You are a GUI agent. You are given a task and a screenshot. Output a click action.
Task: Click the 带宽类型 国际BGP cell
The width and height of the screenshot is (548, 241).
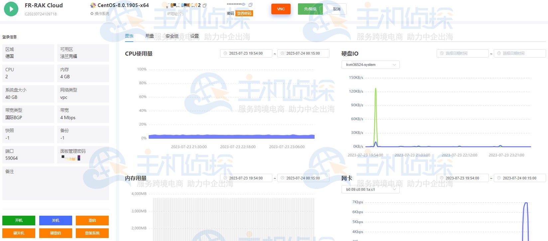(x=28, y=114)
